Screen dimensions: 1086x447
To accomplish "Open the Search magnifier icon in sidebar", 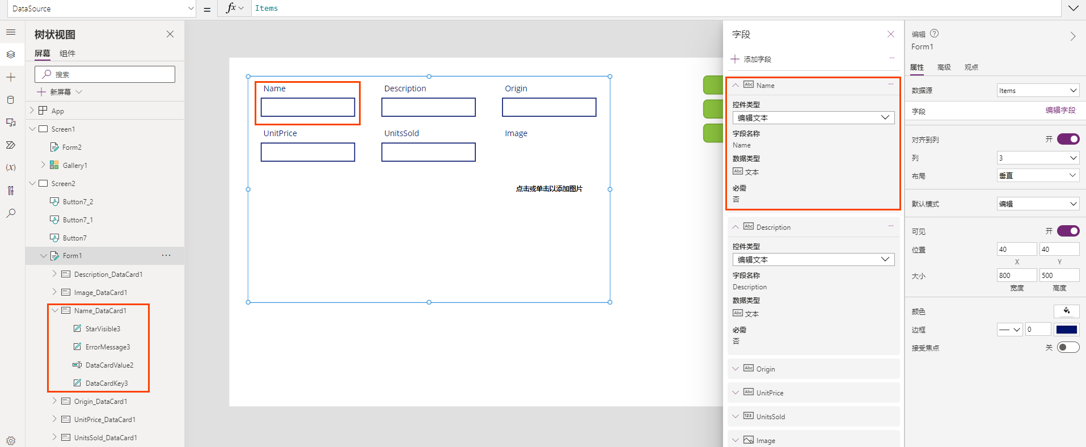I will pyautogui.click(x=11, y=213).
